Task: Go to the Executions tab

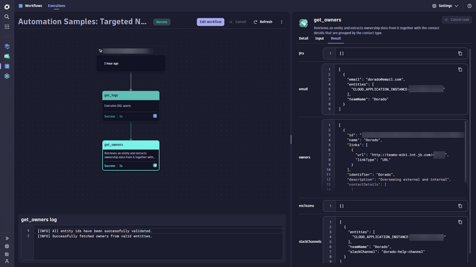Action: pos(57,6)
